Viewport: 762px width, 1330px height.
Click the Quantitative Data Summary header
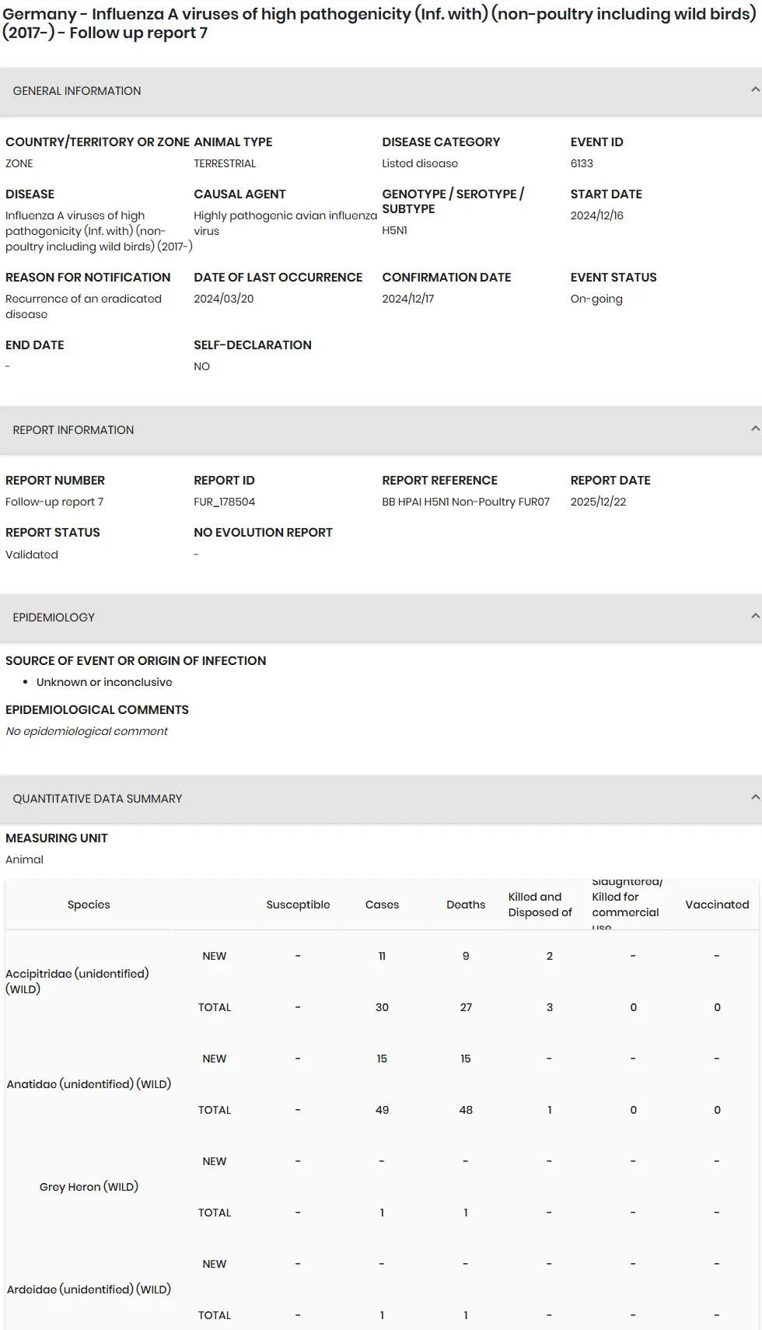[381, 799]
